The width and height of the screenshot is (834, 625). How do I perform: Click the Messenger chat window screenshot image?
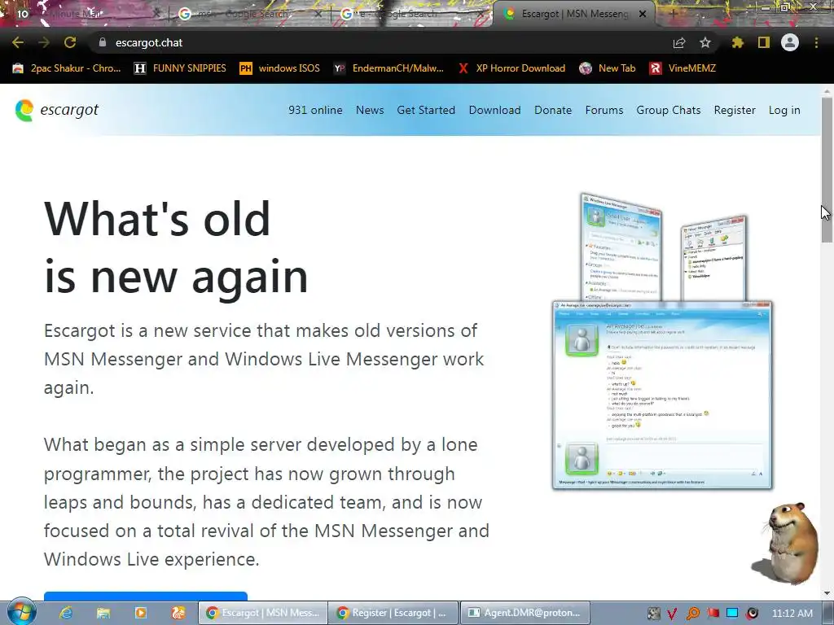point(662,395)
